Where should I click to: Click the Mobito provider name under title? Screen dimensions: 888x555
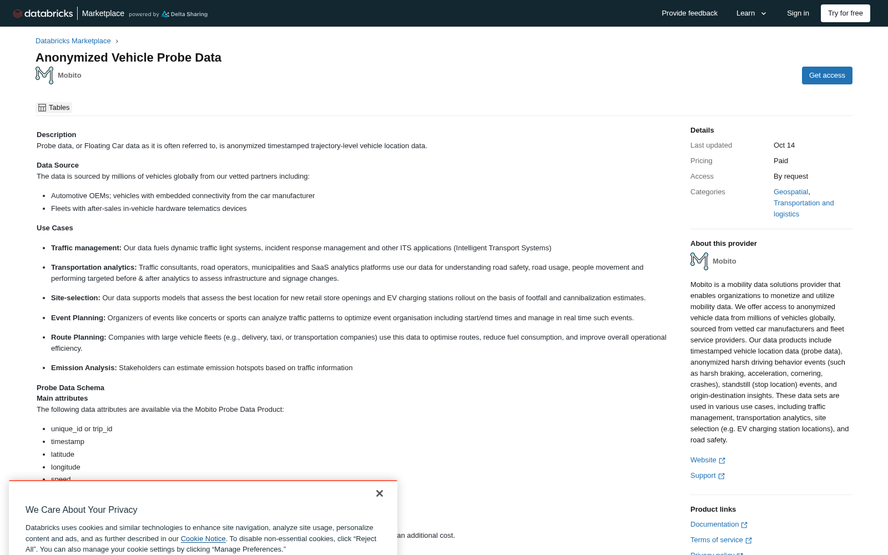[x=69, y=75]
